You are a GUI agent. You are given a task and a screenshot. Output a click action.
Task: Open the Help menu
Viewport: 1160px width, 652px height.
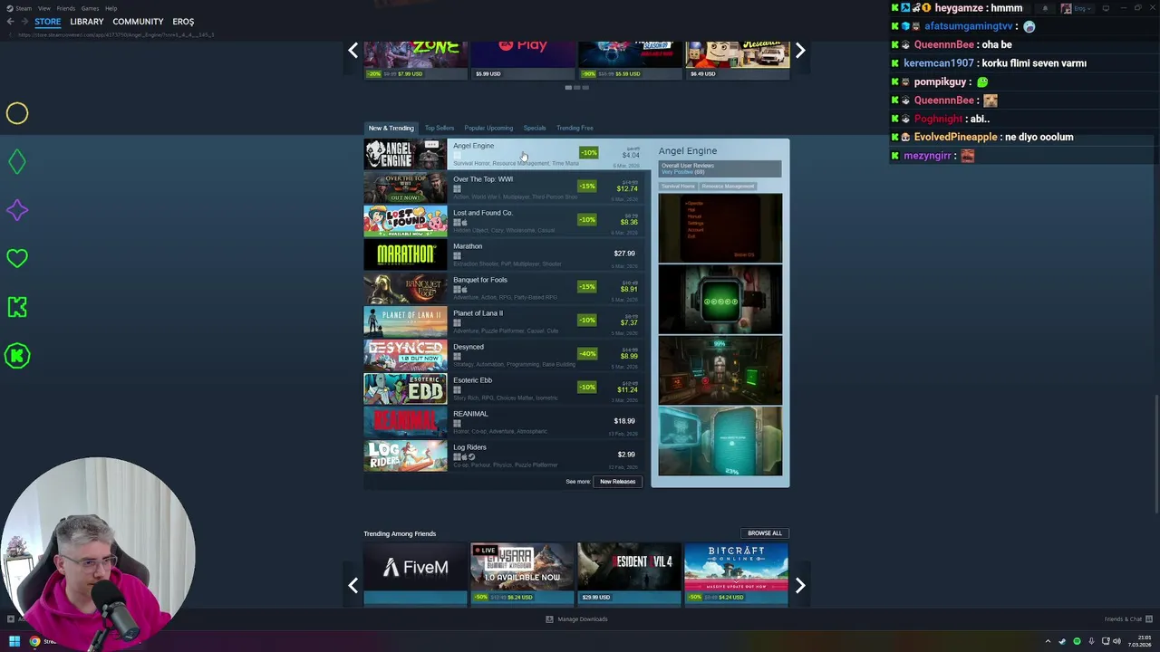tap(111, 8)
